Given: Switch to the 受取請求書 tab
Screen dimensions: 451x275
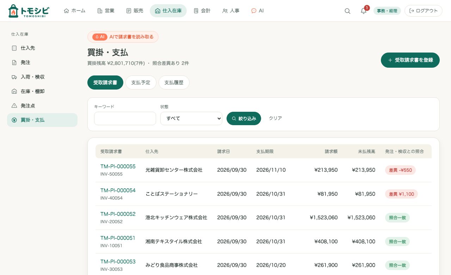Looking at the screenshot, I should (105, 82).
